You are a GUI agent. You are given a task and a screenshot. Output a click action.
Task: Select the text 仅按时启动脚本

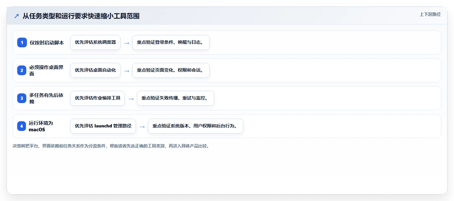(x=47, y=42)
